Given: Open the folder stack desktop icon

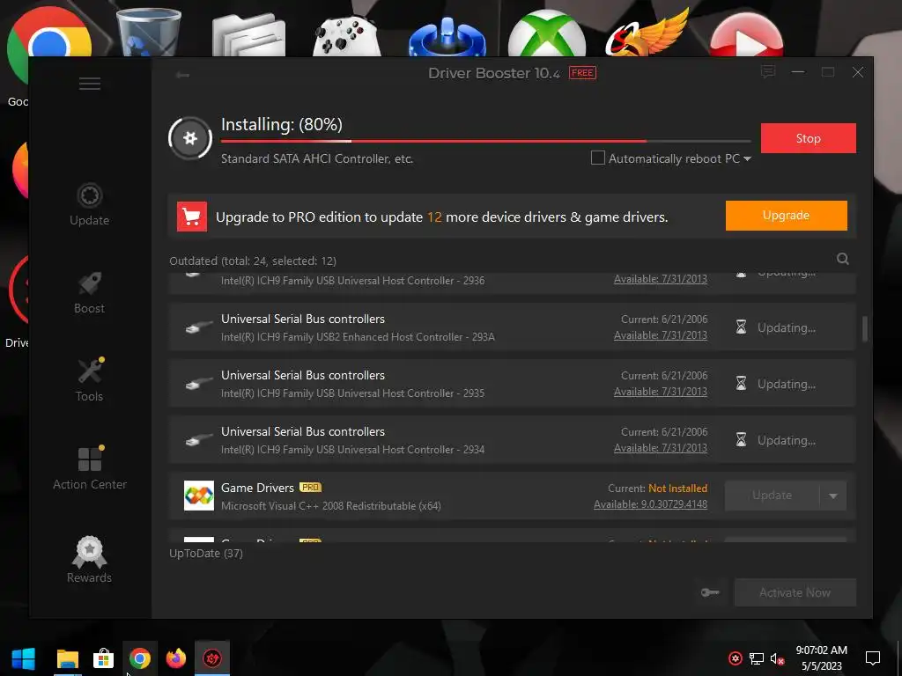Looking at the screenshot, I should (249, 34).
